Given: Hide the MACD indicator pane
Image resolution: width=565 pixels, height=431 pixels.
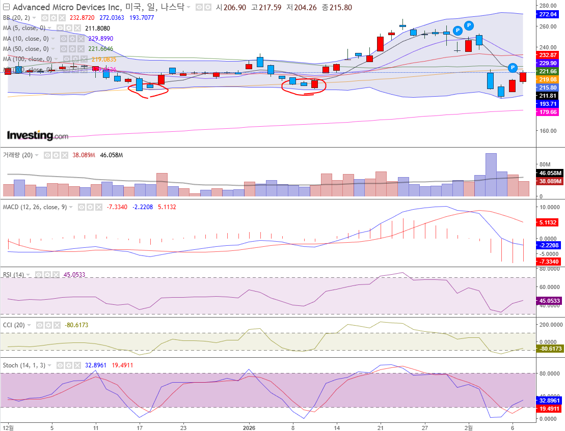Looking at the screenshot, I should tap(82, 207).
